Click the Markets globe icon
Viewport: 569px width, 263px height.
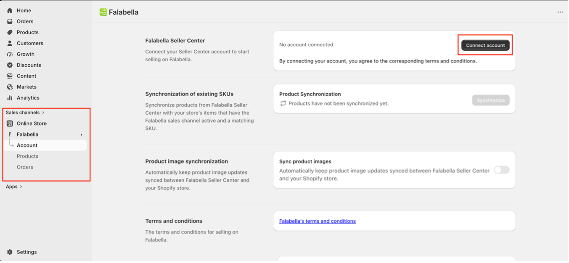tap(10, 87)
